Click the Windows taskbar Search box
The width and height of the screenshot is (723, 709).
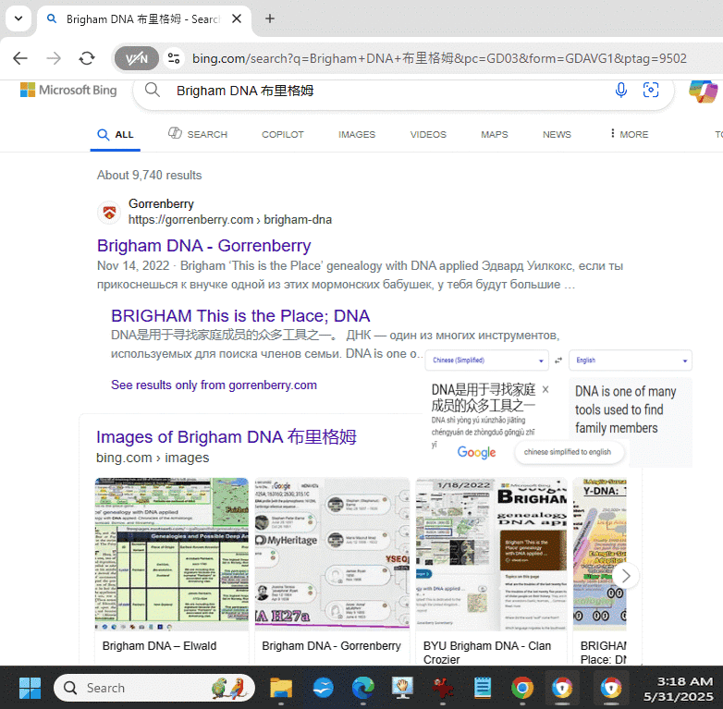pyautogui.click(x=154, y=688)
